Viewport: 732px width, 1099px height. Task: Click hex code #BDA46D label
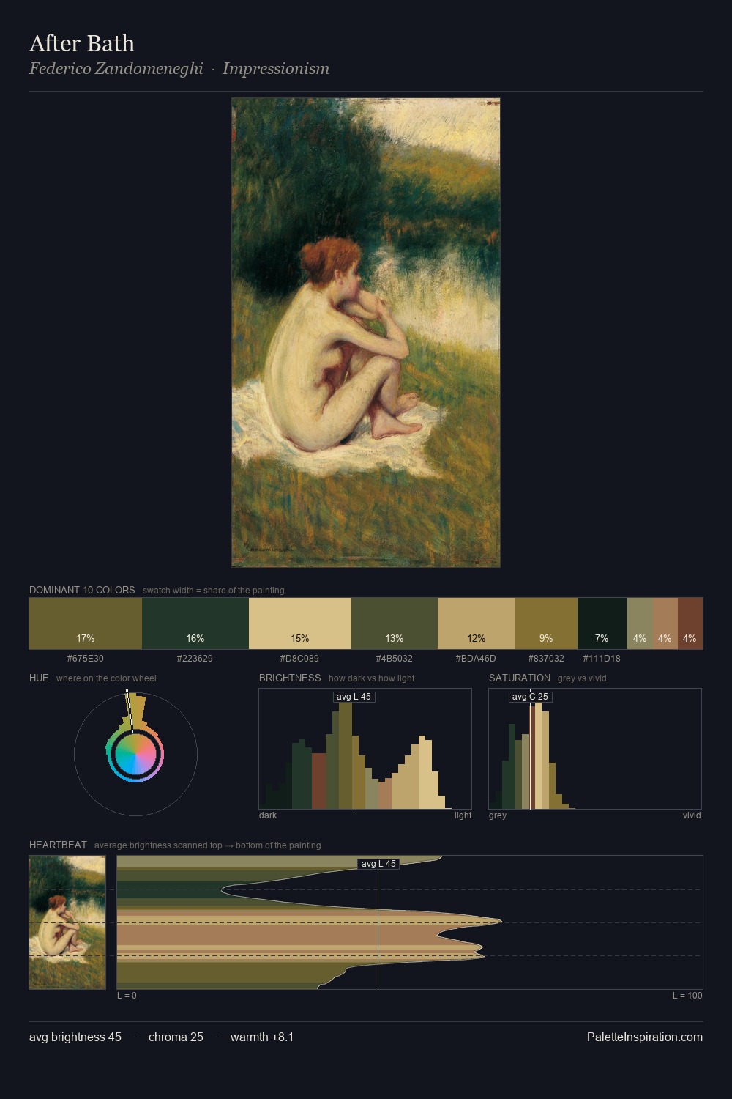(x=477, y=659)
